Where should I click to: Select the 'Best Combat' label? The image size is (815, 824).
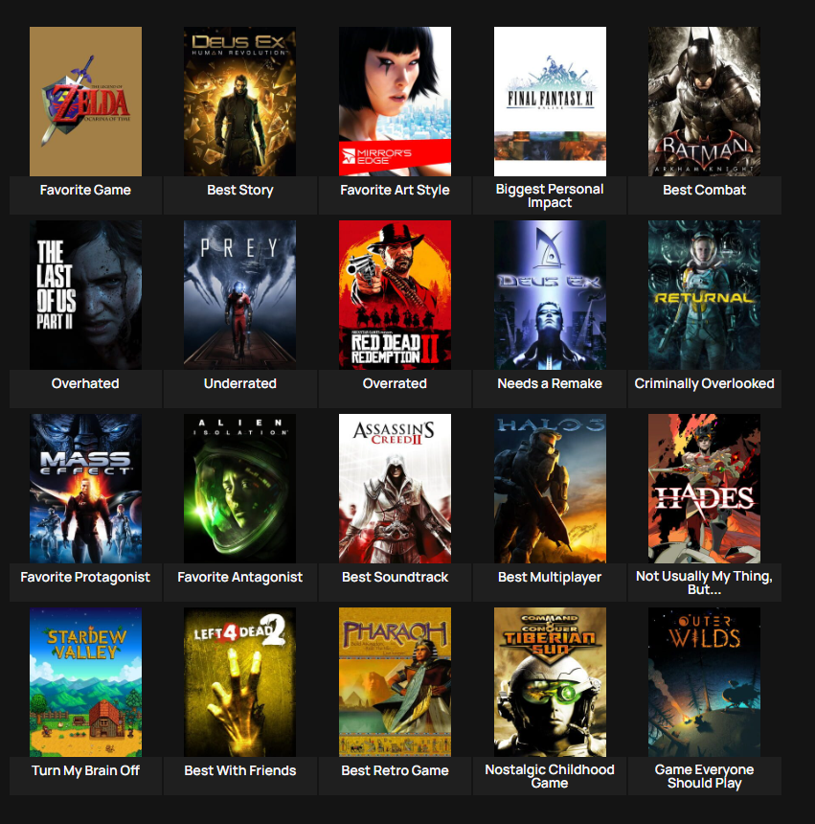[704, 190]
